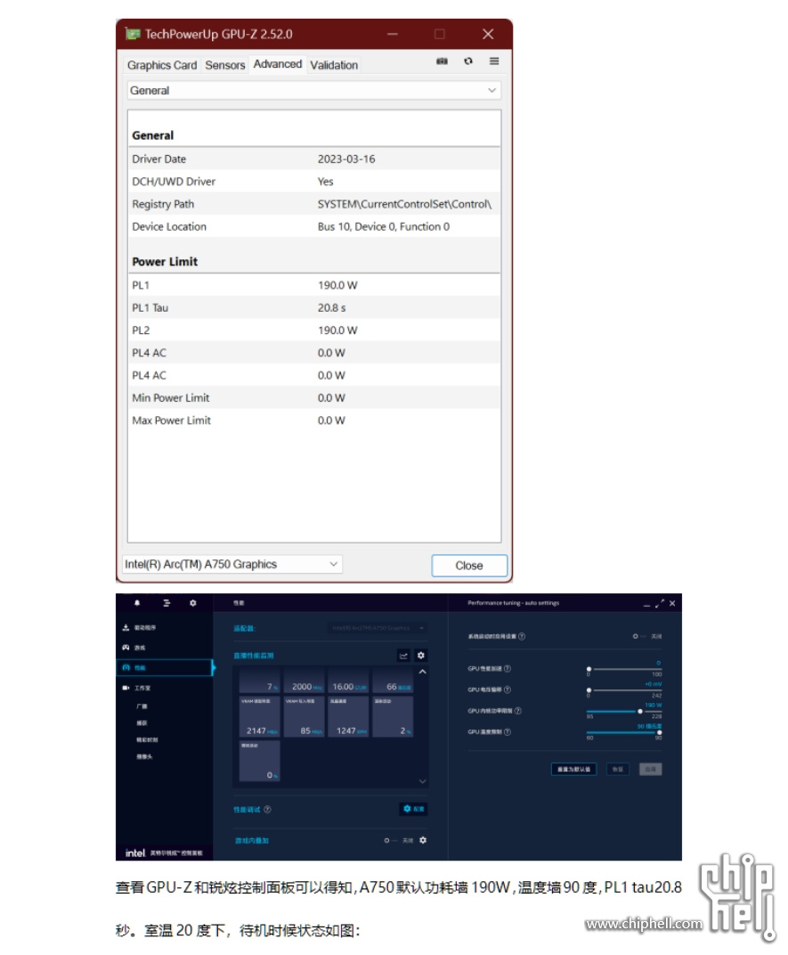
Task: Click the 85 VRAM telemetry tile
Action: pyautogui.click(x=304, y=716)
